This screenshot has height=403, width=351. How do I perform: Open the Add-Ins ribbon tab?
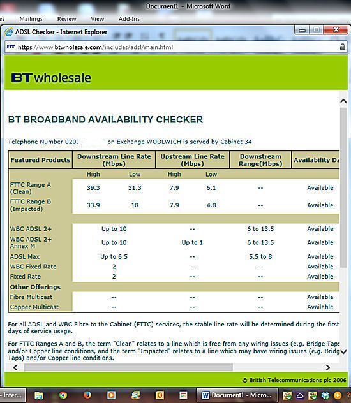[129, 19]
